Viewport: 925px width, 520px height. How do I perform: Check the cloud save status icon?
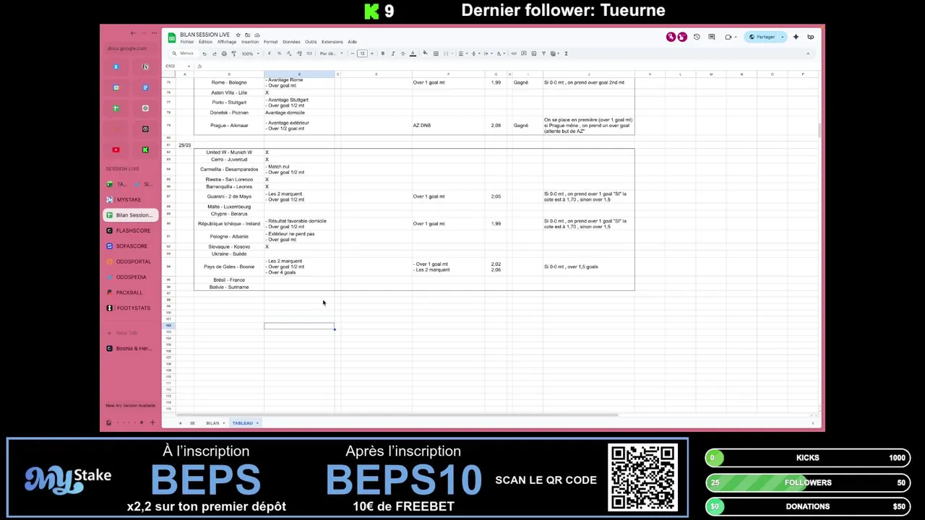(257, 35)
